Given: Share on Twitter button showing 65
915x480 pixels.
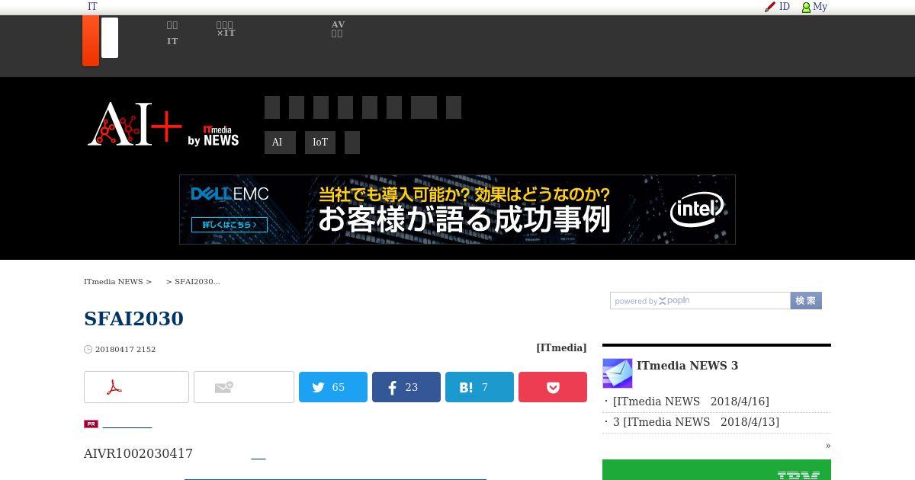Looking at the screenshot, I should coord(333,387).
